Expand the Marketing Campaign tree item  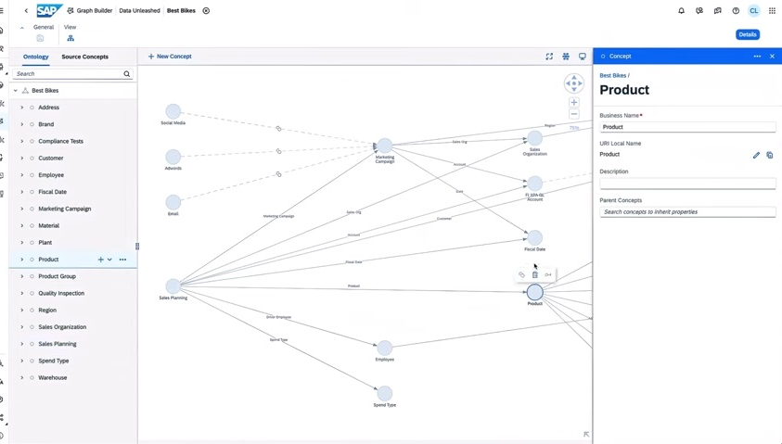coord(22,209)
